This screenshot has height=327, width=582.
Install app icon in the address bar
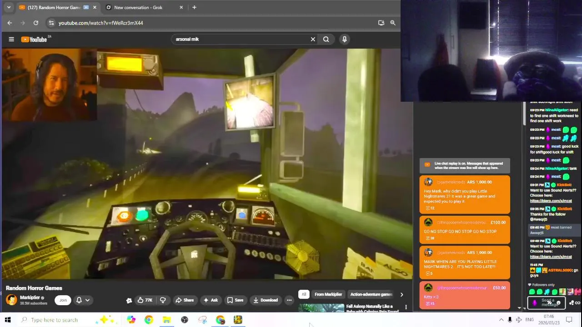coord(381,23)
